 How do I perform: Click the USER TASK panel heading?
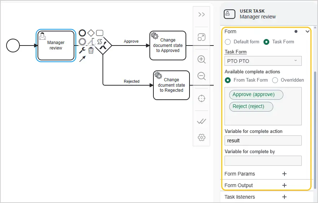pyautogui.click(x=252, y=11)
